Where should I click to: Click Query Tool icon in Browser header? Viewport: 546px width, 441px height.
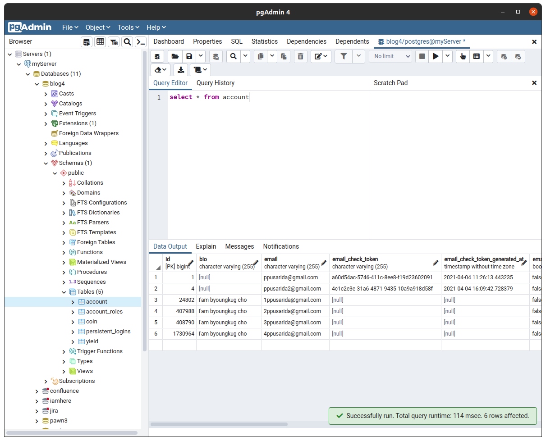coord(87,42)
